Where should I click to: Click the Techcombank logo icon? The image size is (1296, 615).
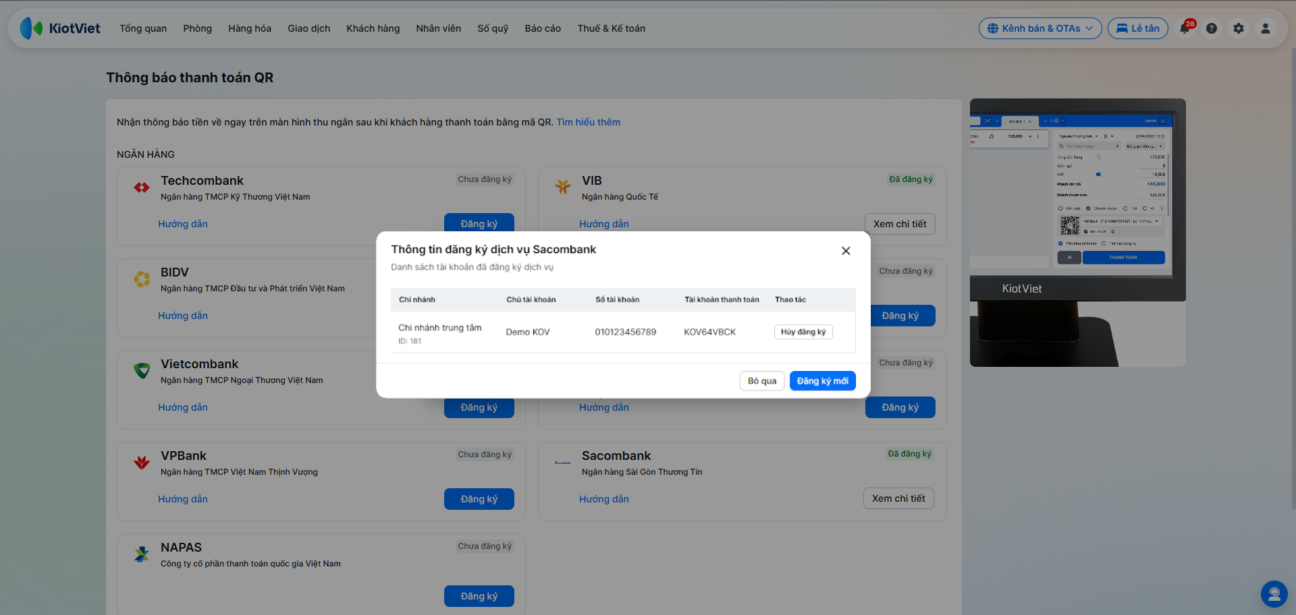pos(142,187)
